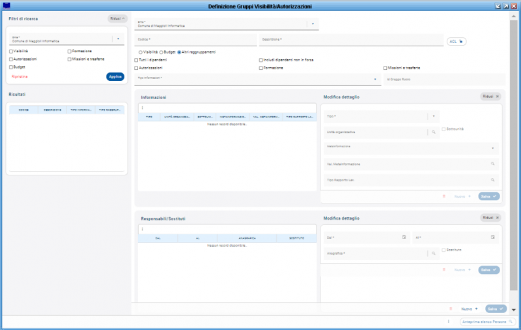
Task: Click the search icon in Unità organizzativa field
Action: [x=434, y=132]
